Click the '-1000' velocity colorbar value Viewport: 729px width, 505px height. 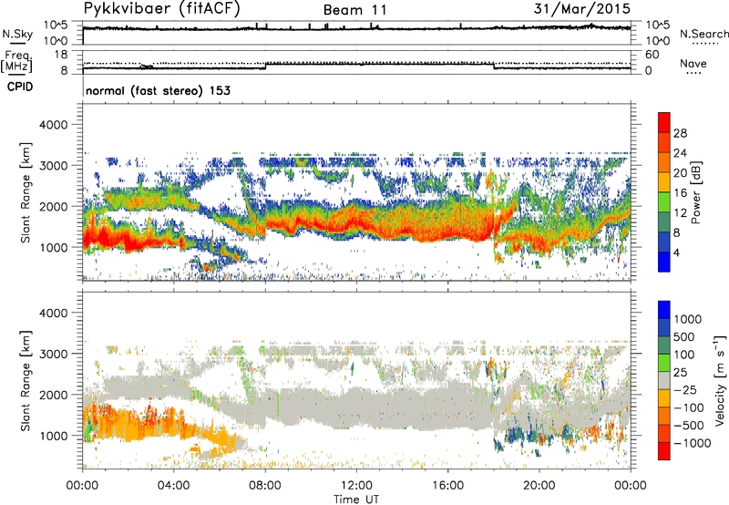(692, 443)
